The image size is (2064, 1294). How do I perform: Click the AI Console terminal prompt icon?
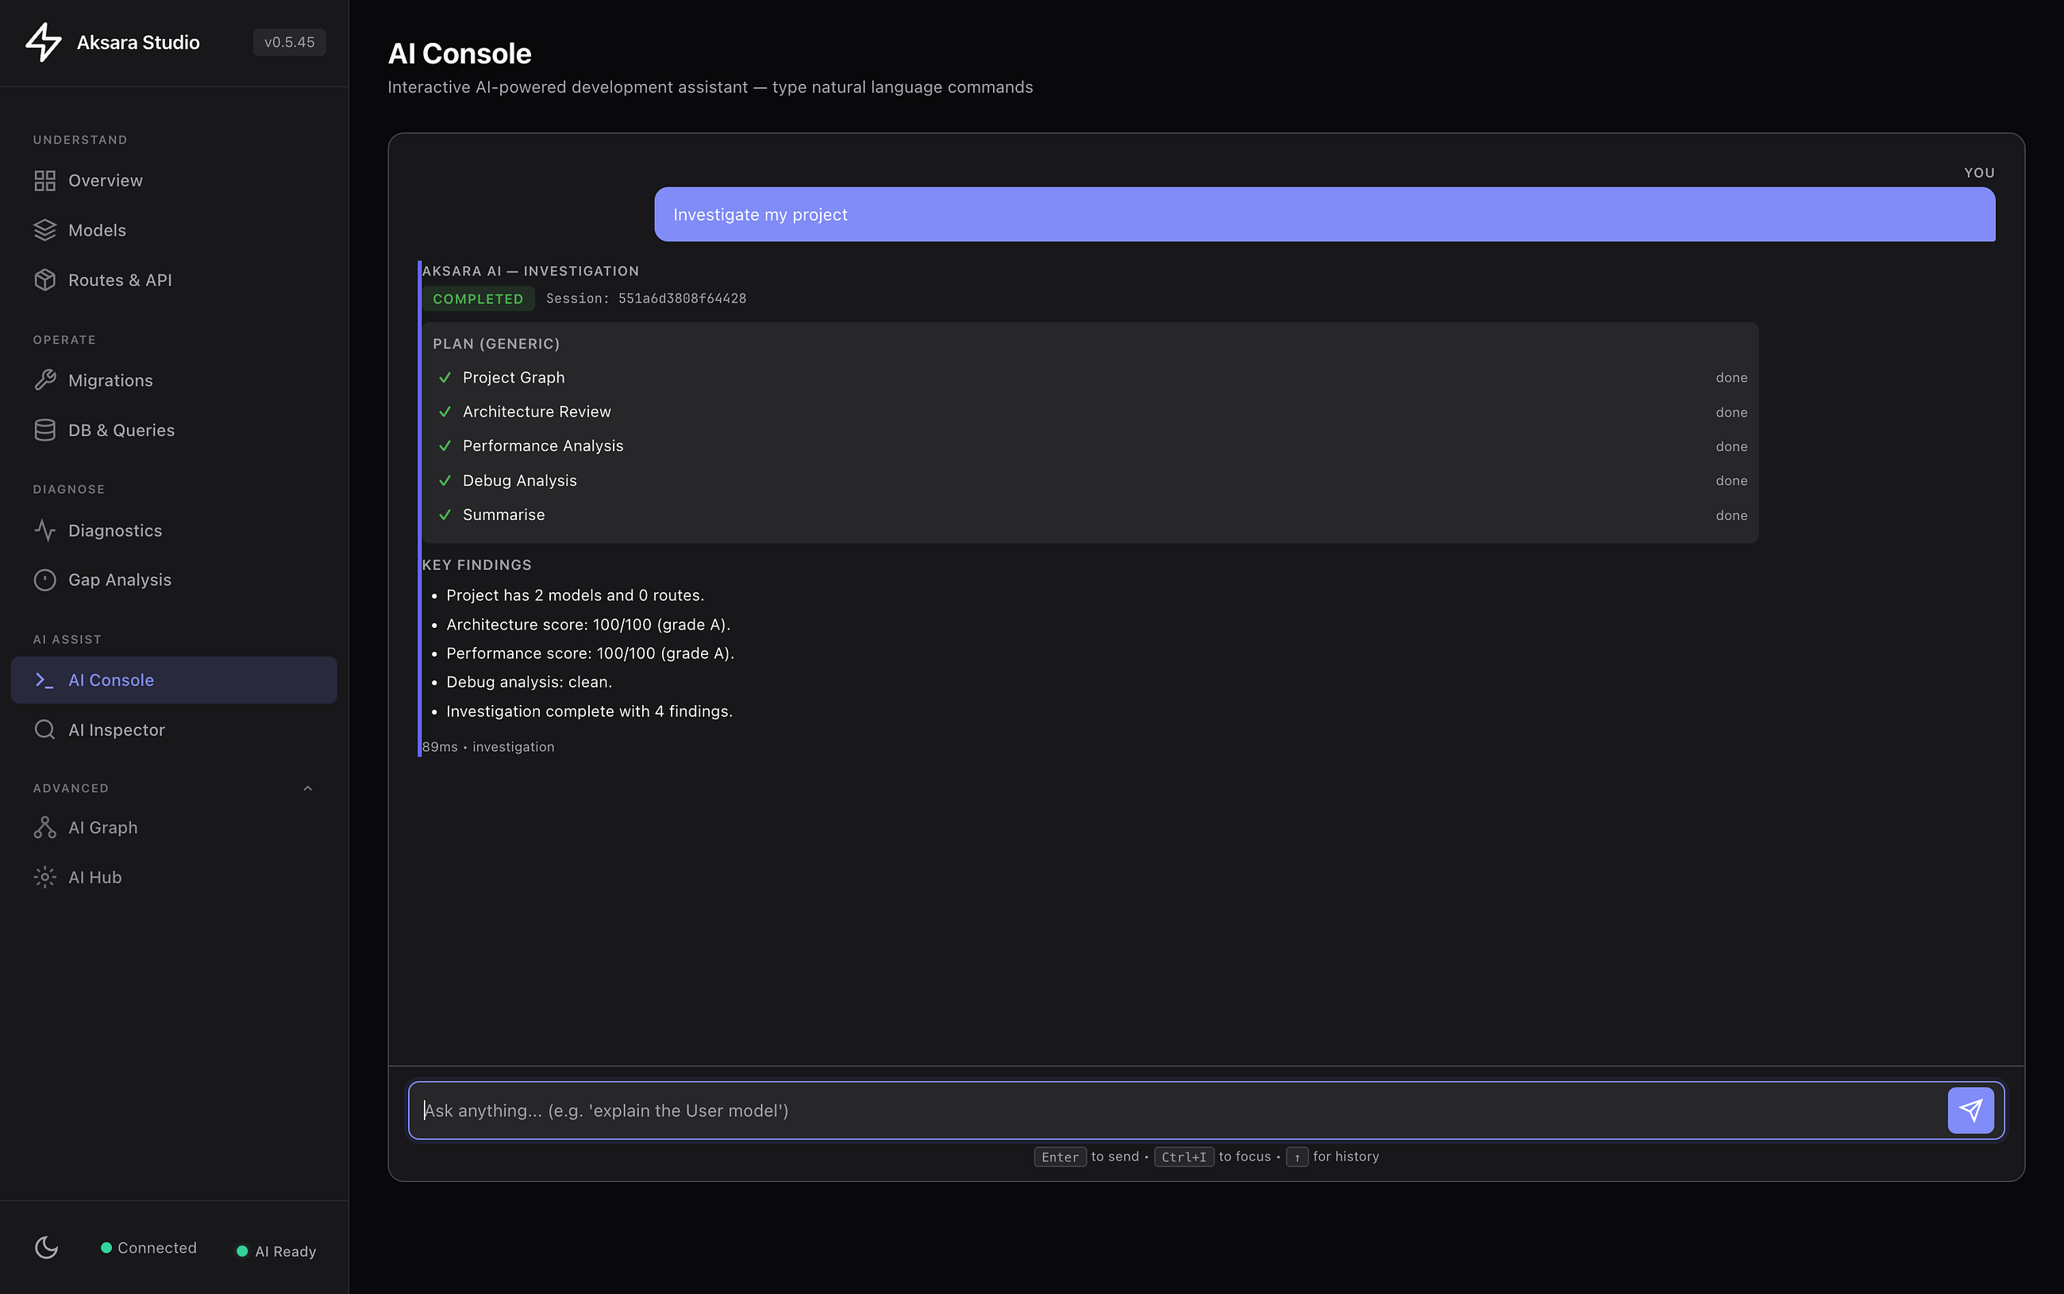[x=44, y=680]
